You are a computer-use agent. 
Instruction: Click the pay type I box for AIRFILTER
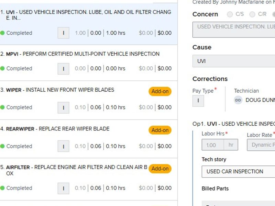pos(63,188)
